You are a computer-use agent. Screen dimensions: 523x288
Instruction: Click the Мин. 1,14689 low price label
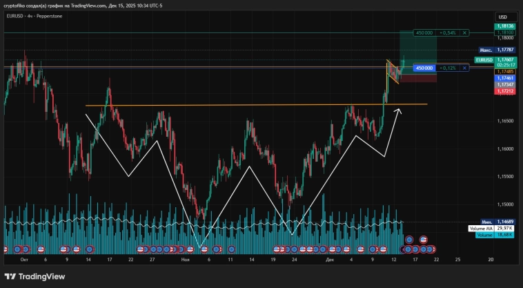[x=498, y=222]
